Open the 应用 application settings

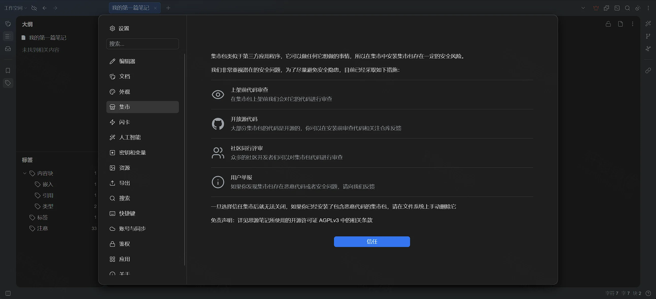click(142, 259)
